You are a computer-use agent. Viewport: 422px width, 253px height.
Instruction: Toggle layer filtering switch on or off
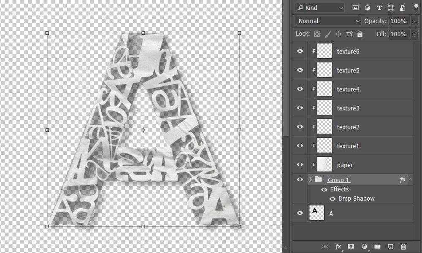pyautogui.click(x=416, y=7)
